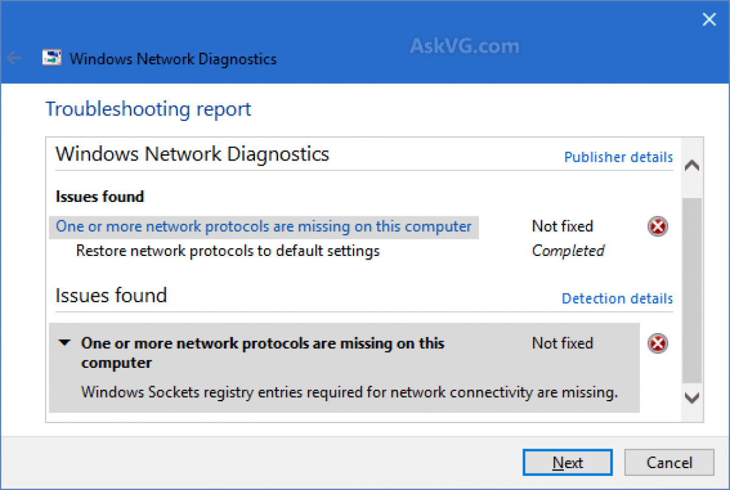Click the Windows Sockets registry entries description
The height and width of the screenshot is (490, 730).
tap(349, 392)
